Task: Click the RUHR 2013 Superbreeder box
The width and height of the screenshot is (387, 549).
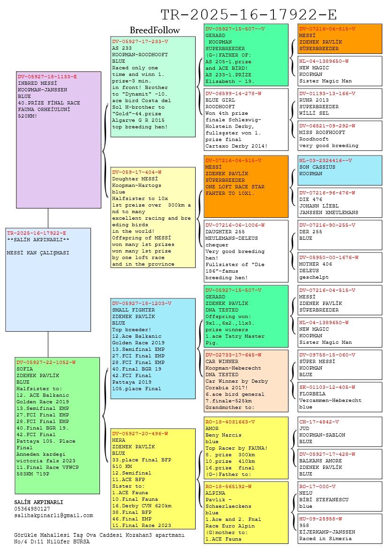Action: [340, 104]
